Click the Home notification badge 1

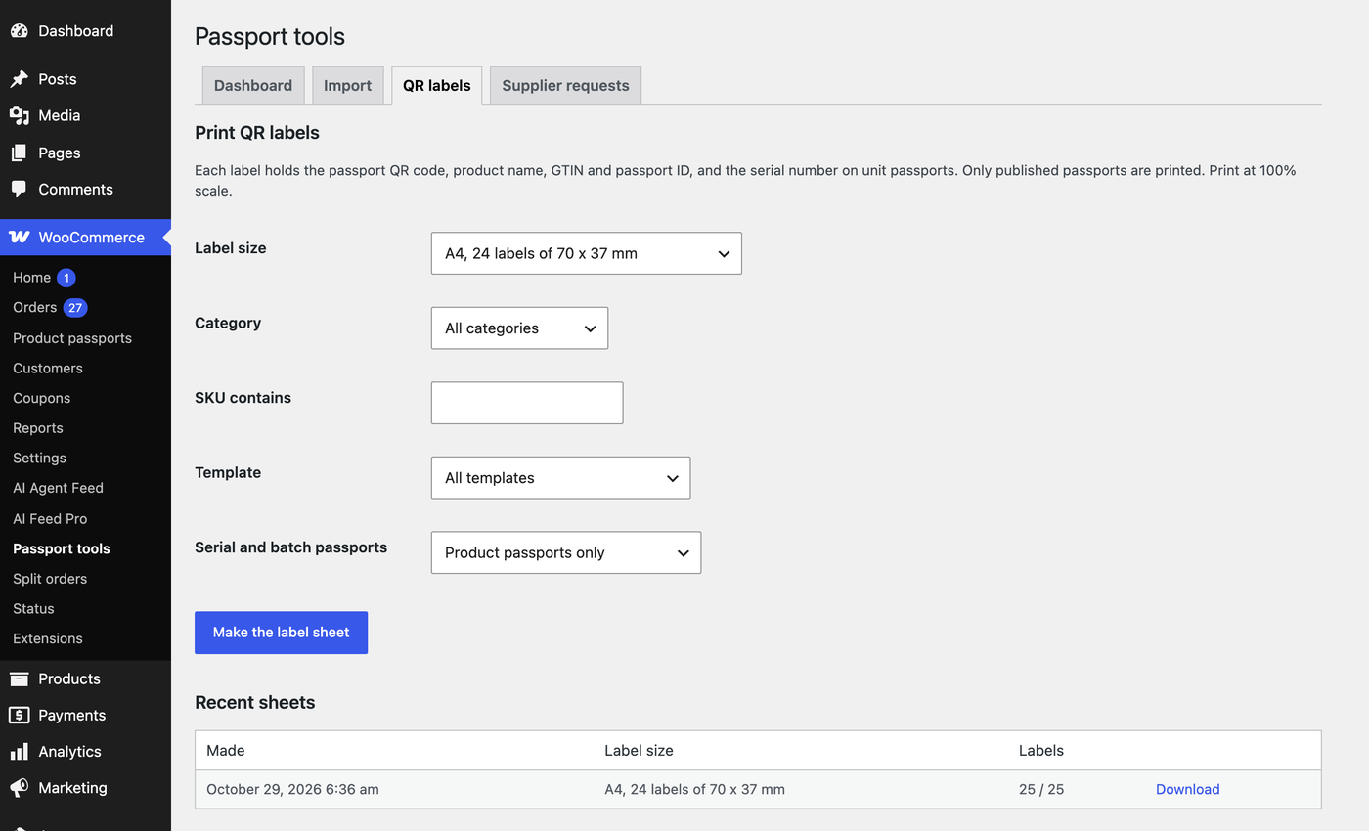pyautogui.click(x=66, y=278)
